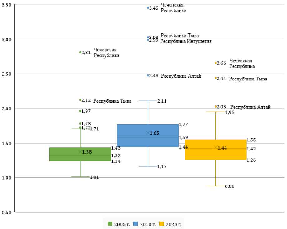Viewport: 287px width, 229px height.
Task: Click the 2,44 yellow outlier point
Action: pos(216,78)
